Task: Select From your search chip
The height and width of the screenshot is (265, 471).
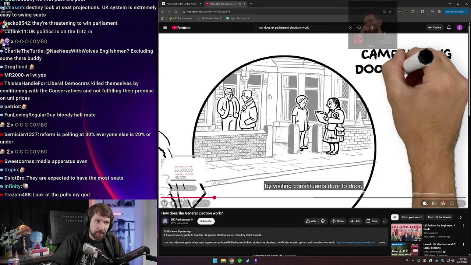Action: (412, 217)
